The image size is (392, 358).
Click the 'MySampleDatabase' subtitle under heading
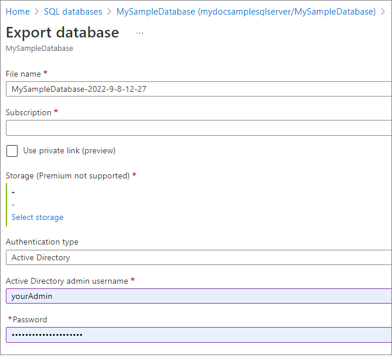click(39, 48)
